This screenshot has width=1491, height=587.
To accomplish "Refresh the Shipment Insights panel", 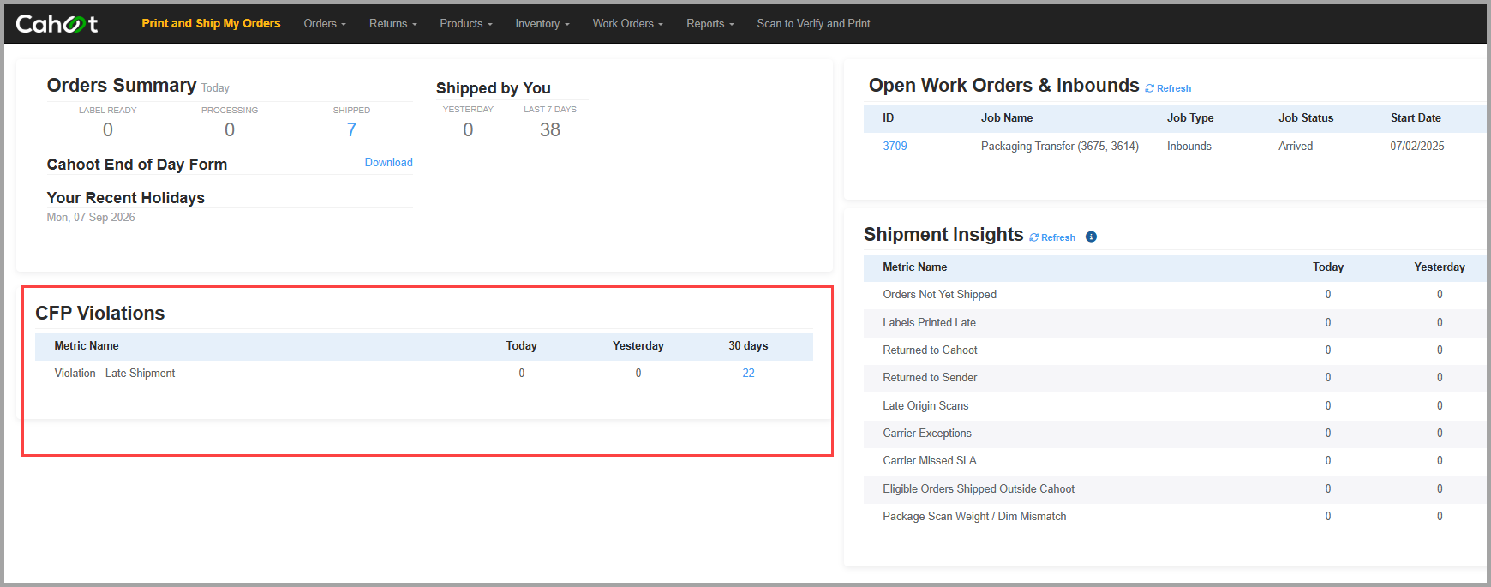I will pos(1052,237).
